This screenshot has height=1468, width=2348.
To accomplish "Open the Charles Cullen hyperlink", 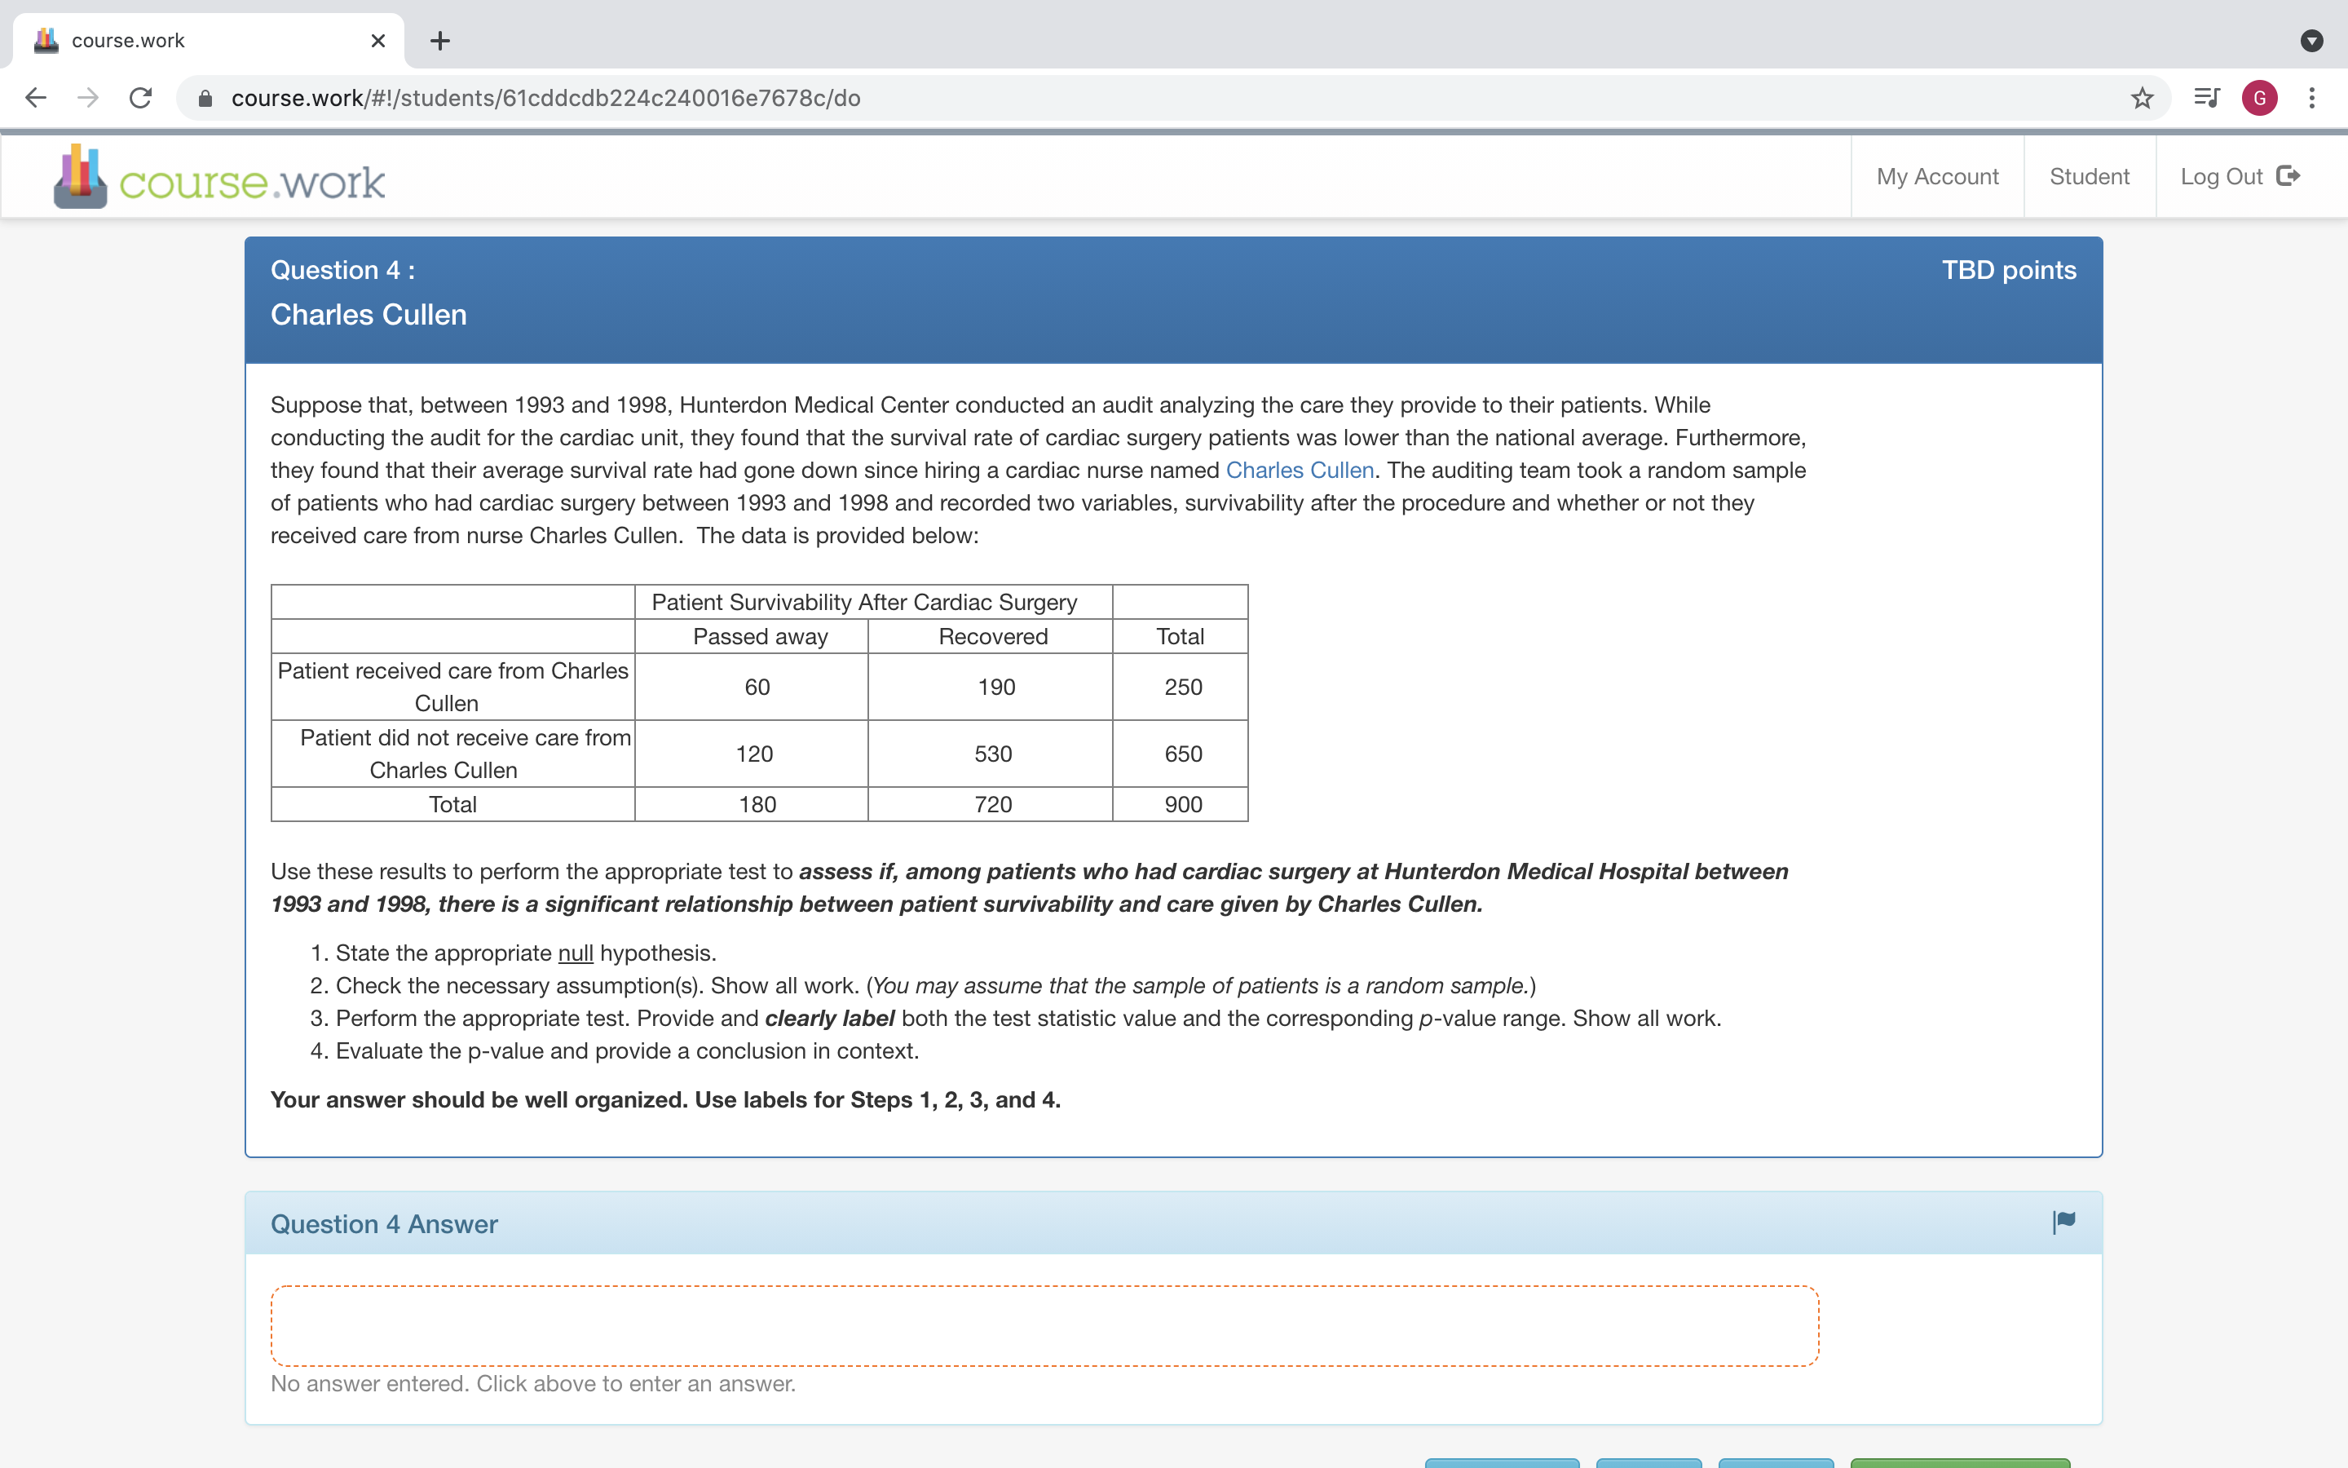I will pos(1300,470).
